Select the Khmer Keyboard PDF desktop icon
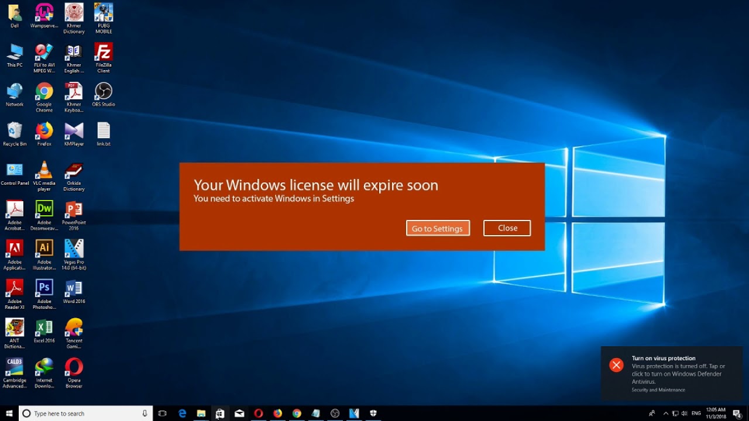 [x=74, y=97]
